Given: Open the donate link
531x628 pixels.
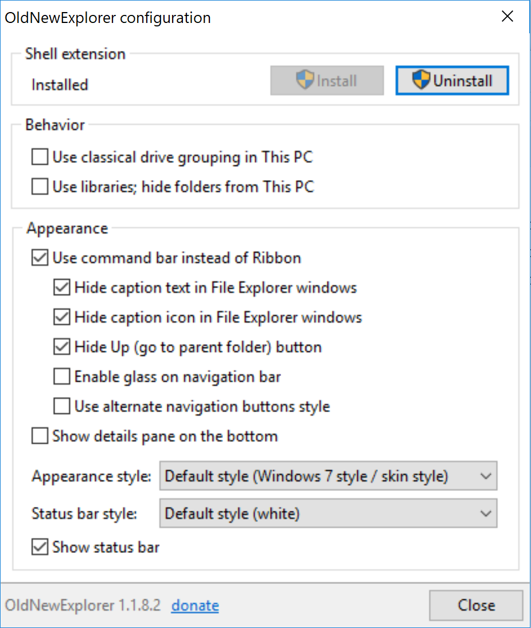Looking at the screenshot, I should (195, 606).
